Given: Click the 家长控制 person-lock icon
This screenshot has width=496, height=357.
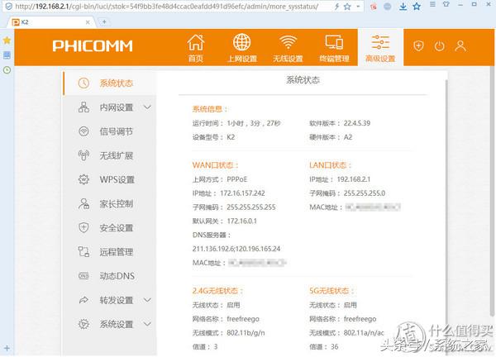Looking at the screenshot, I should tap(83, 203).
